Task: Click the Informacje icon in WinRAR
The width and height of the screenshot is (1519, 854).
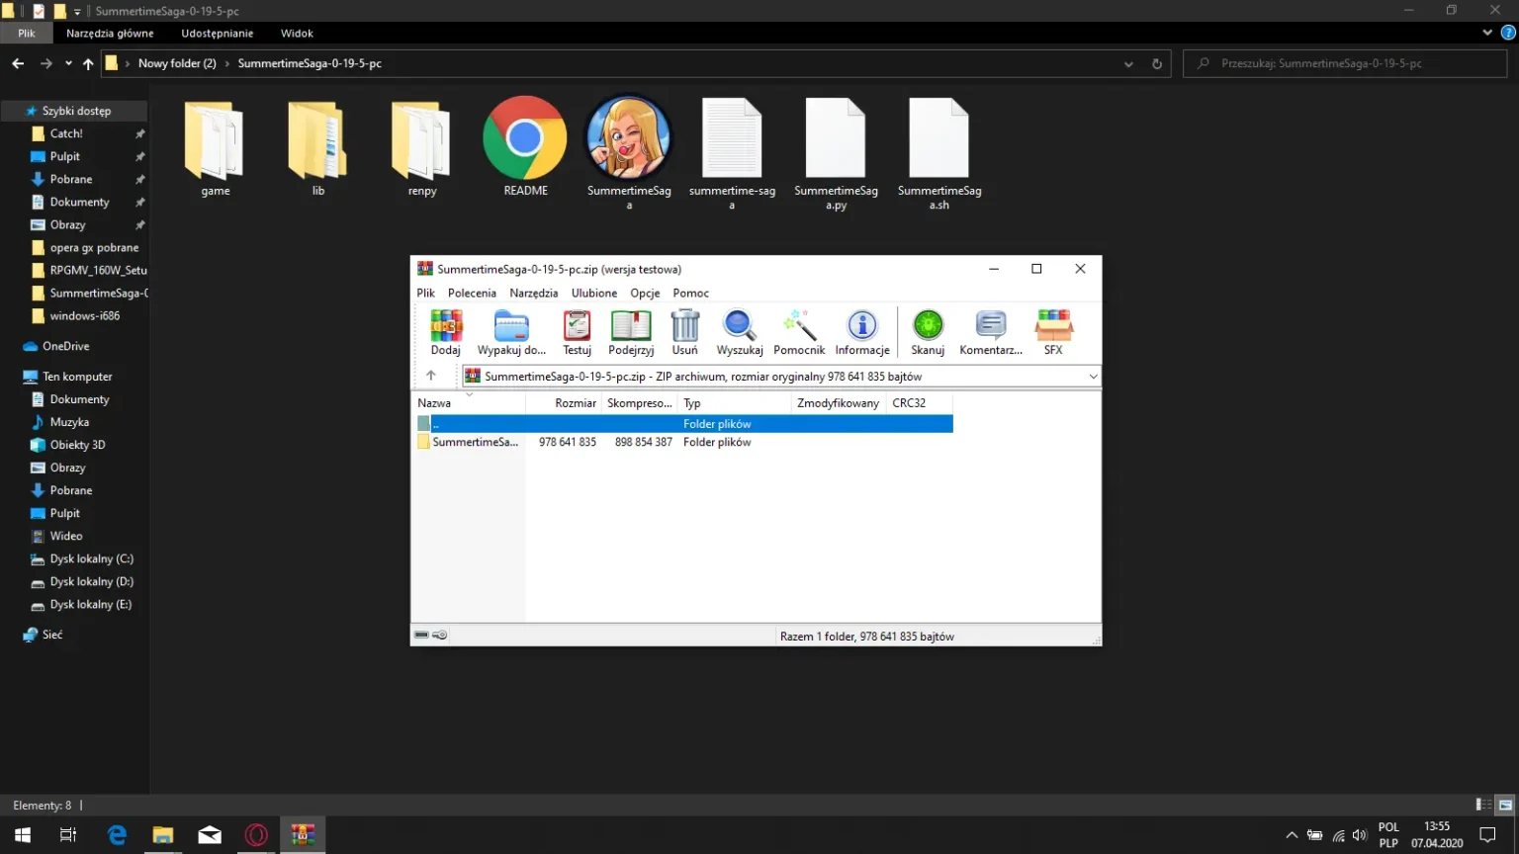Action: pos(862,332)
